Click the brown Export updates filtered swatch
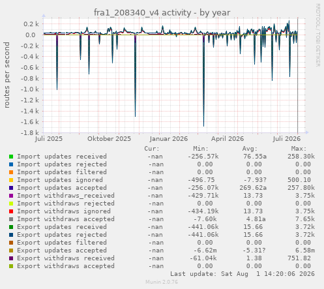The image size is (324, 289). (x=11, y=243)
